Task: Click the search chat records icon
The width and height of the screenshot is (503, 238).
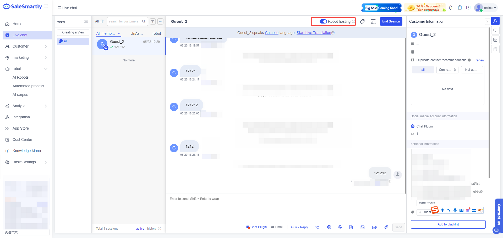Action: pos(373,22)
